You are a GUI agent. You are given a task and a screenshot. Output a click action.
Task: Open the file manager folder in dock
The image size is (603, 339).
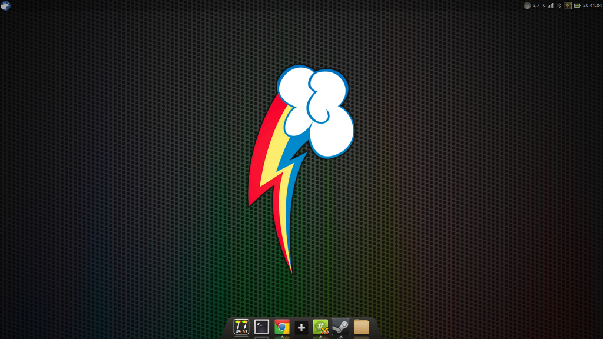(x=361, y=327)
